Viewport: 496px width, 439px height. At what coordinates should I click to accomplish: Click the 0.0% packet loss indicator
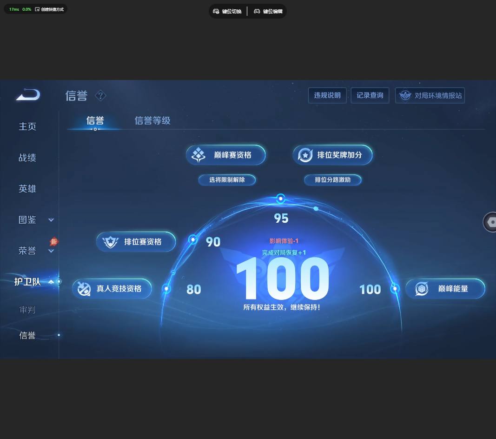(x=26, y=9)
